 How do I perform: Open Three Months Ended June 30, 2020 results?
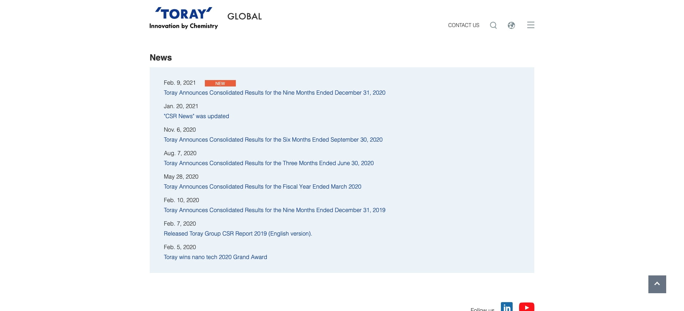click(269, 163)
